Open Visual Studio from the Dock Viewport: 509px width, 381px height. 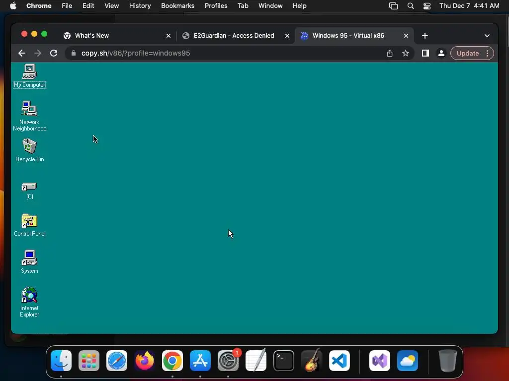coord(380,361)
